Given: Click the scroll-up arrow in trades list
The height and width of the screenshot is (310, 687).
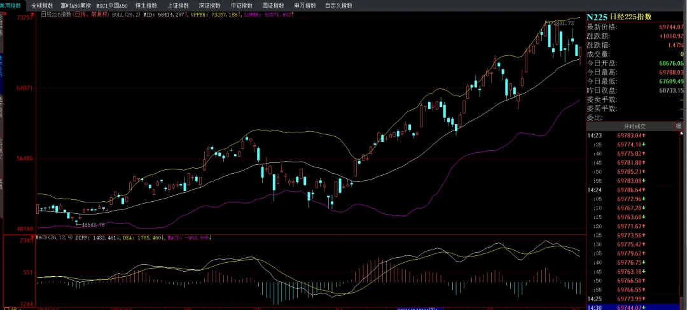Looking at the screenshot, I should click(682, 133).
